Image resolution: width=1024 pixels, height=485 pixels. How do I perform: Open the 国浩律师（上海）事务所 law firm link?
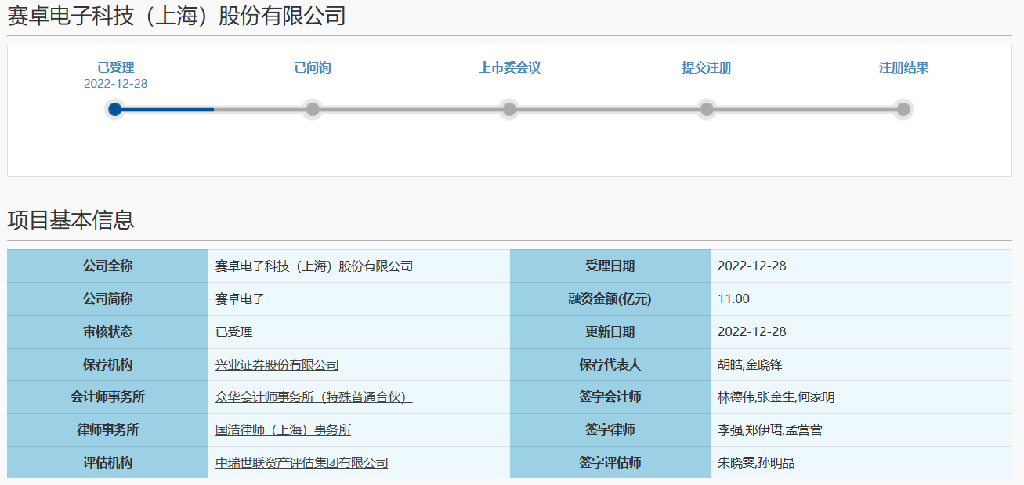282,430
